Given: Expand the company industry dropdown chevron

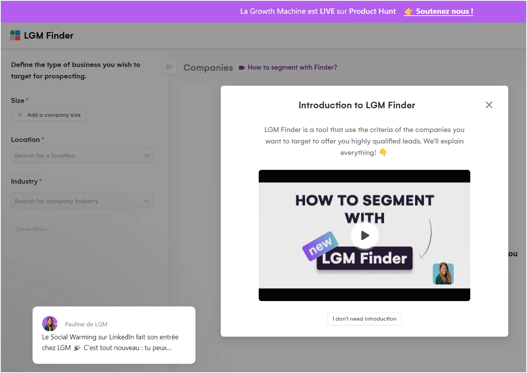Looking at the screenshot, I should [146, 201].
